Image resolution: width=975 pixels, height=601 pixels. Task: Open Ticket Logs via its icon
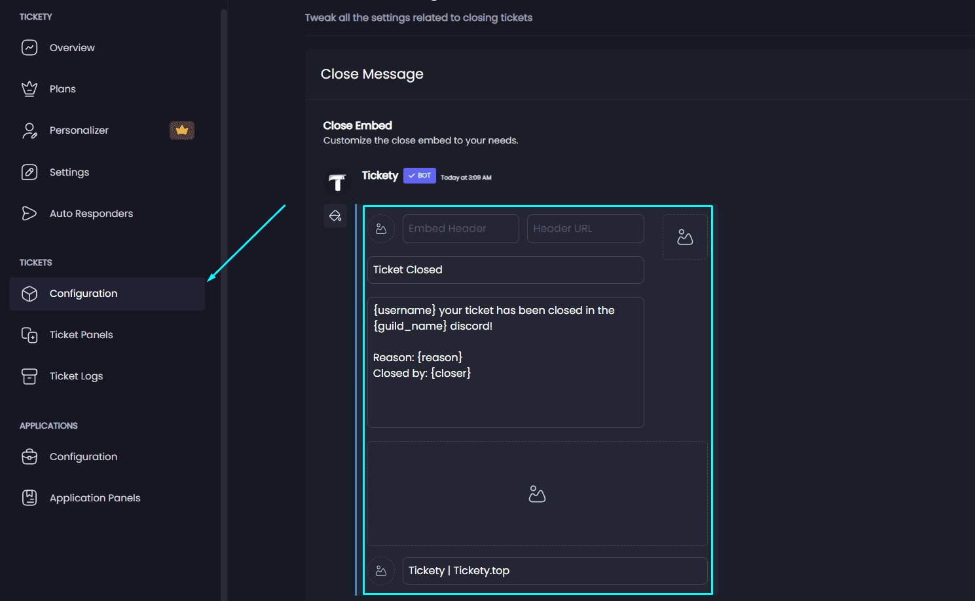click(29, 376)
